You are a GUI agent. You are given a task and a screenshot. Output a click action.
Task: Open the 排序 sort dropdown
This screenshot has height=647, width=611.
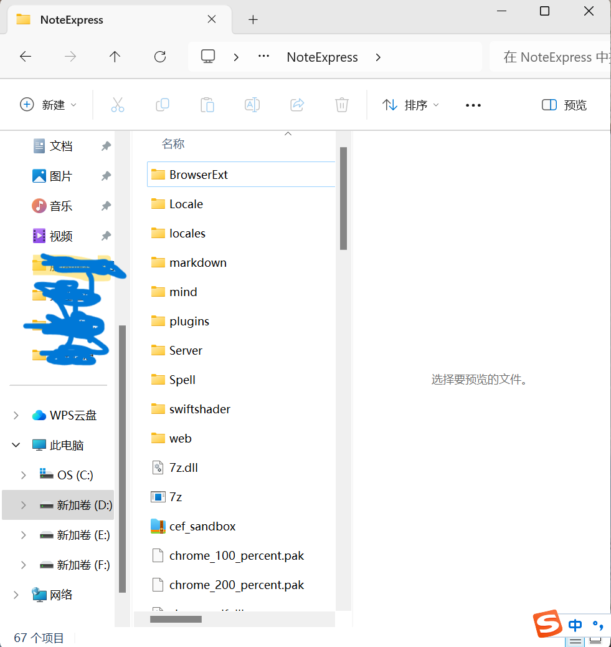coord(410,105)
